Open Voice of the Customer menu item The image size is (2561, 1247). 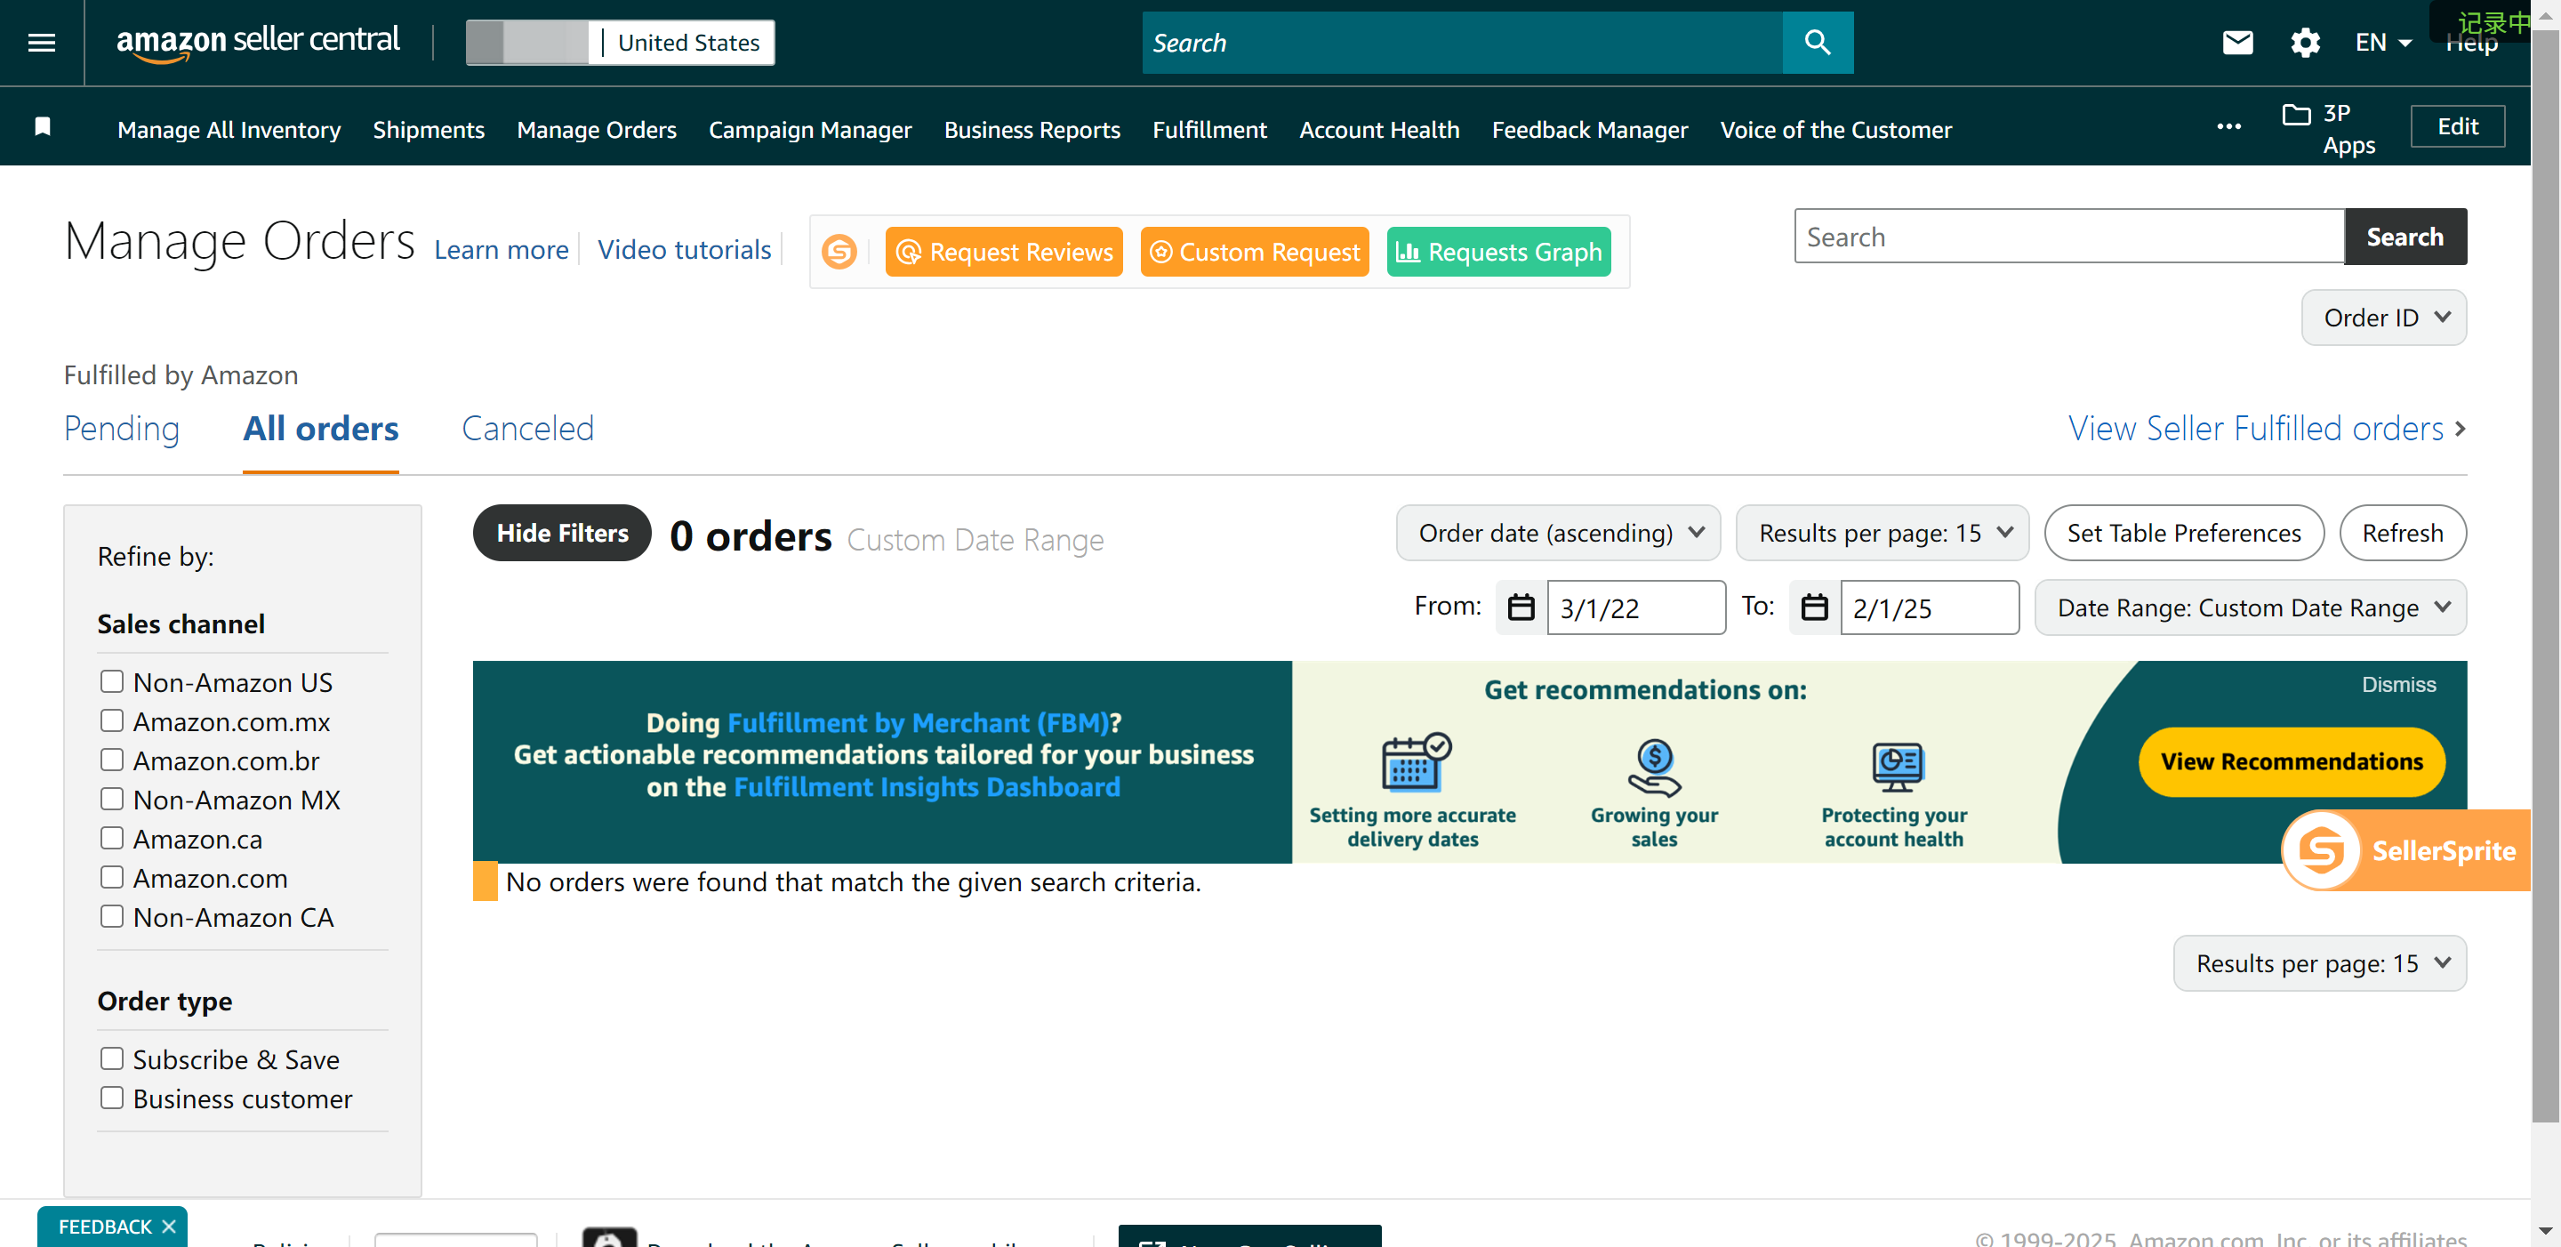tap(1835, 130)
